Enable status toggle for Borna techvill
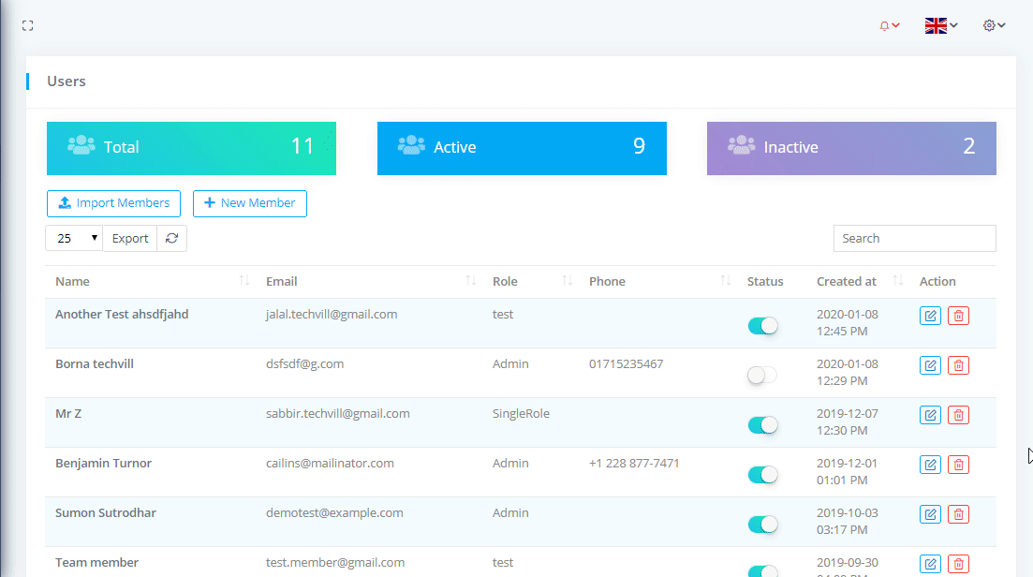Screen dimensions: 1033x577 [x=762, y=376]
